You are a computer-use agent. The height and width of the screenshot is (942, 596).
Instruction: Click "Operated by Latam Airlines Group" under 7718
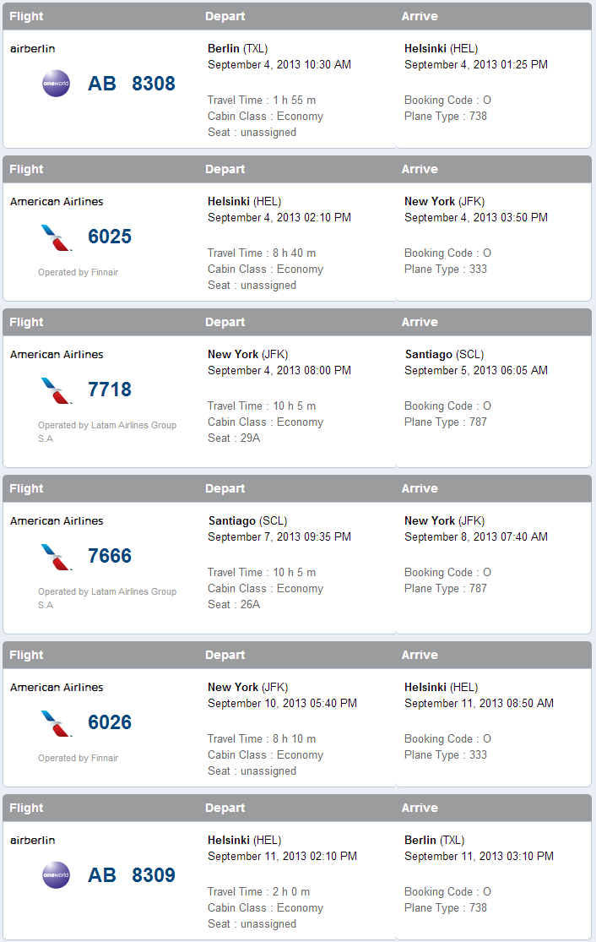pyautogui.click(x=106, y=426)
